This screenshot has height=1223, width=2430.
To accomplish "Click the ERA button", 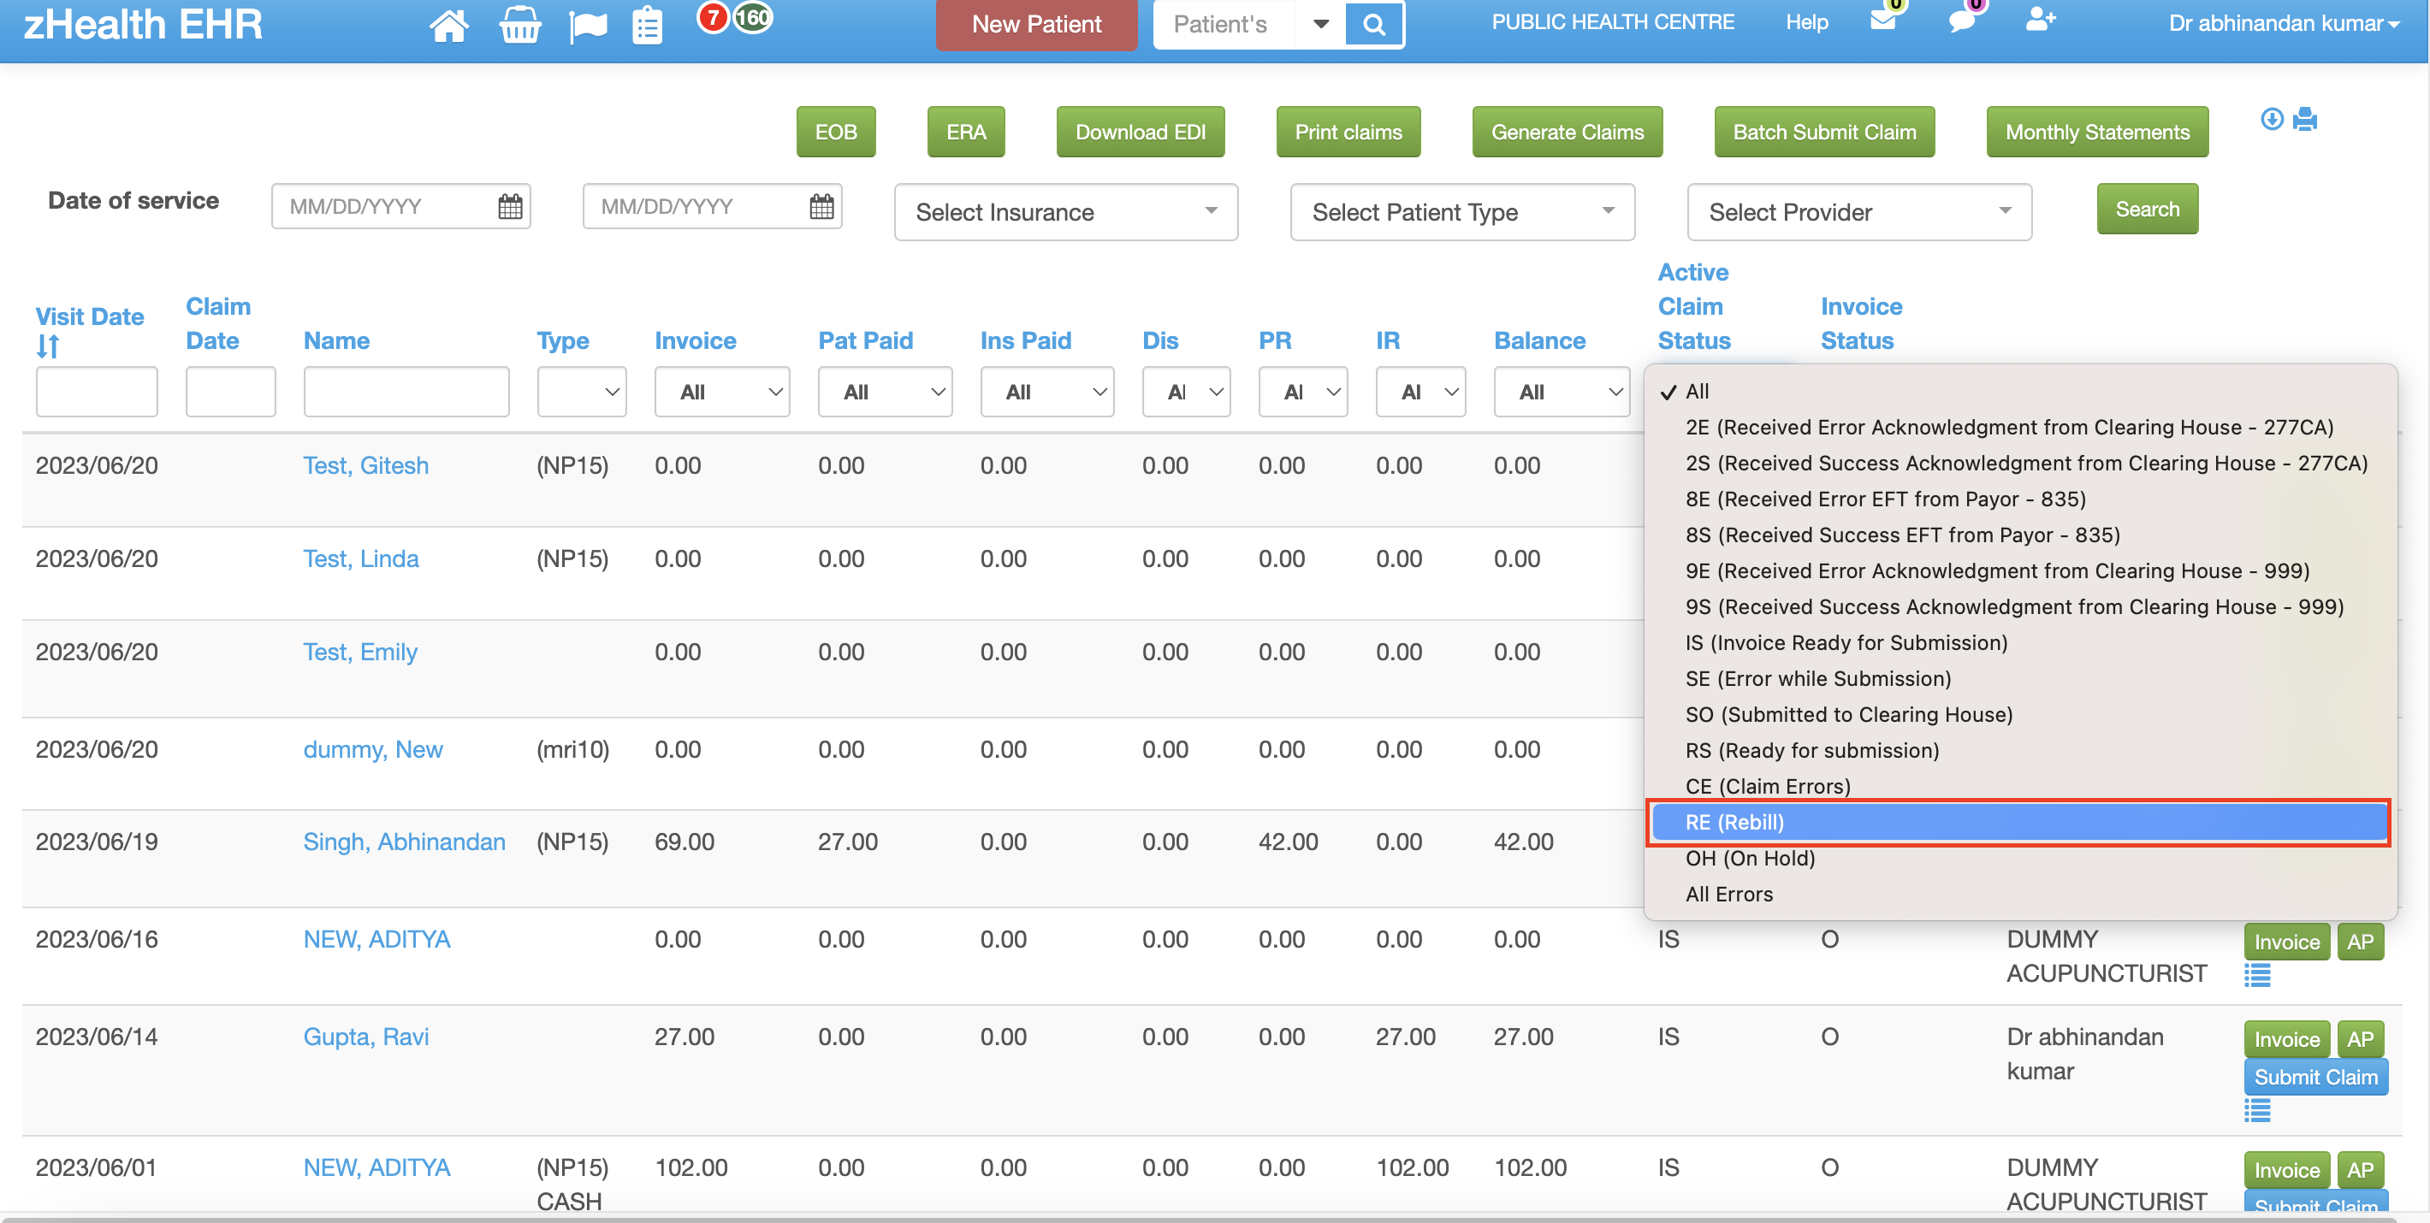I will tap(966, 132).
